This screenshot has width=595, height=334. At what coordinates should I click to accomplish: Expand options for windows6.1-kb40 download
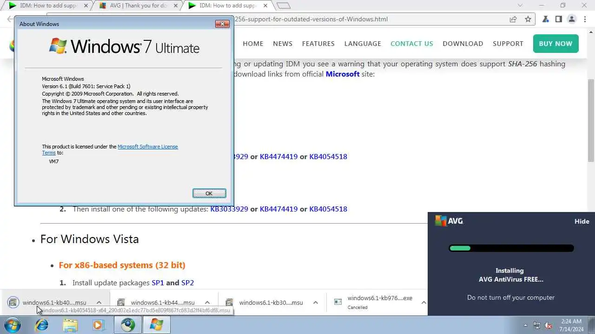[99, 302]
